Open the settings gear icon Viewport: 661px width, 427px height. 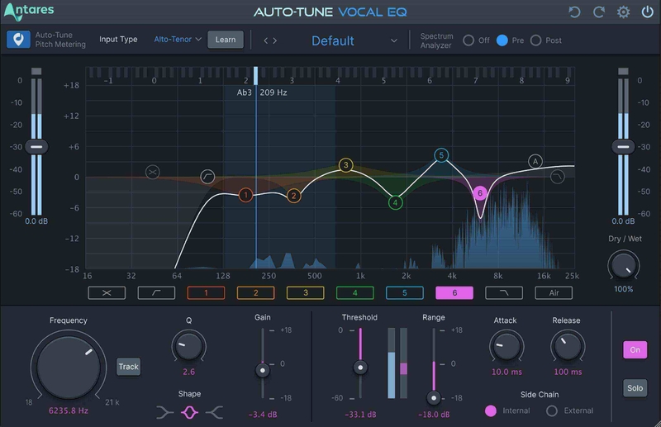pyautogui.click(x=623, y=12)
